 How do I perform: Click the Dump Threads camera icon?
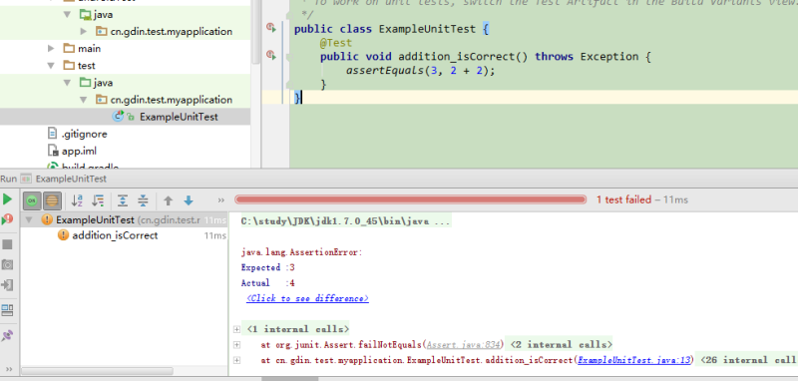pyautogui.click(x=7, y=264)
